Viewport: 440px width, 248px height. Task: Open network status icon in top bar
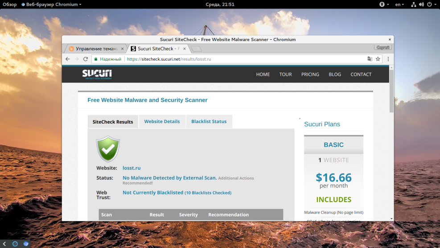[414, 4]
